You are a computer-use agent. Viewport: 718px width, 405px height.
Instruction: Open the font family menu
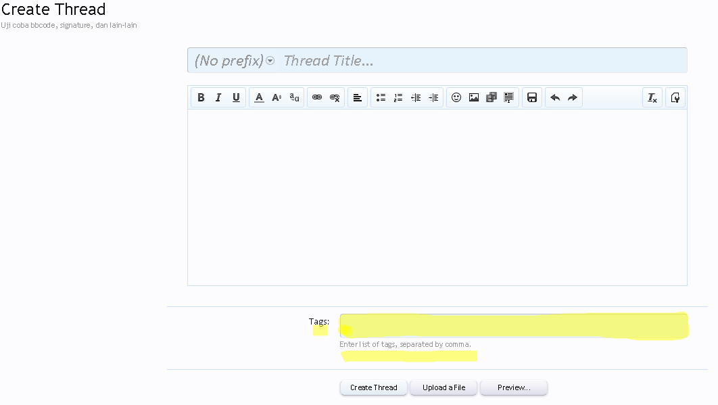coord(295,97)
